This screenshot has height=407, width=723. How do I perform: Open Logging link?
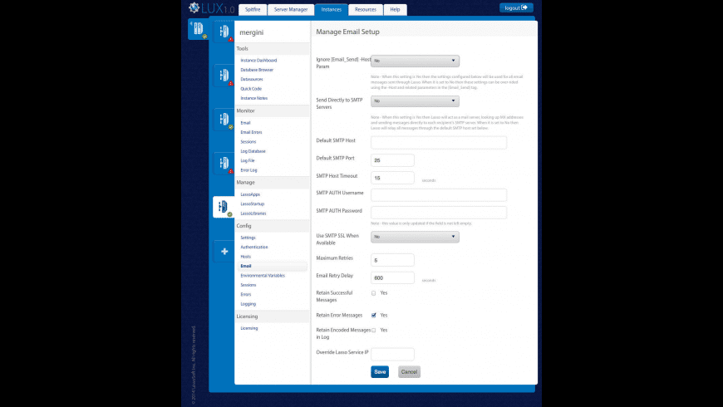pos(248,304)
